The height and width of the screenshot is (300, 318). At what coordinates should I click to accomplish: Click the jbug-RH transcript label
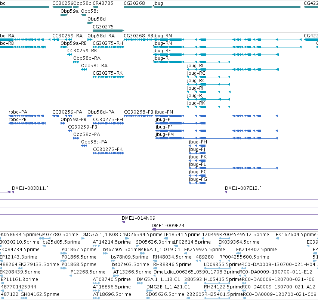(x=196, y=89)
